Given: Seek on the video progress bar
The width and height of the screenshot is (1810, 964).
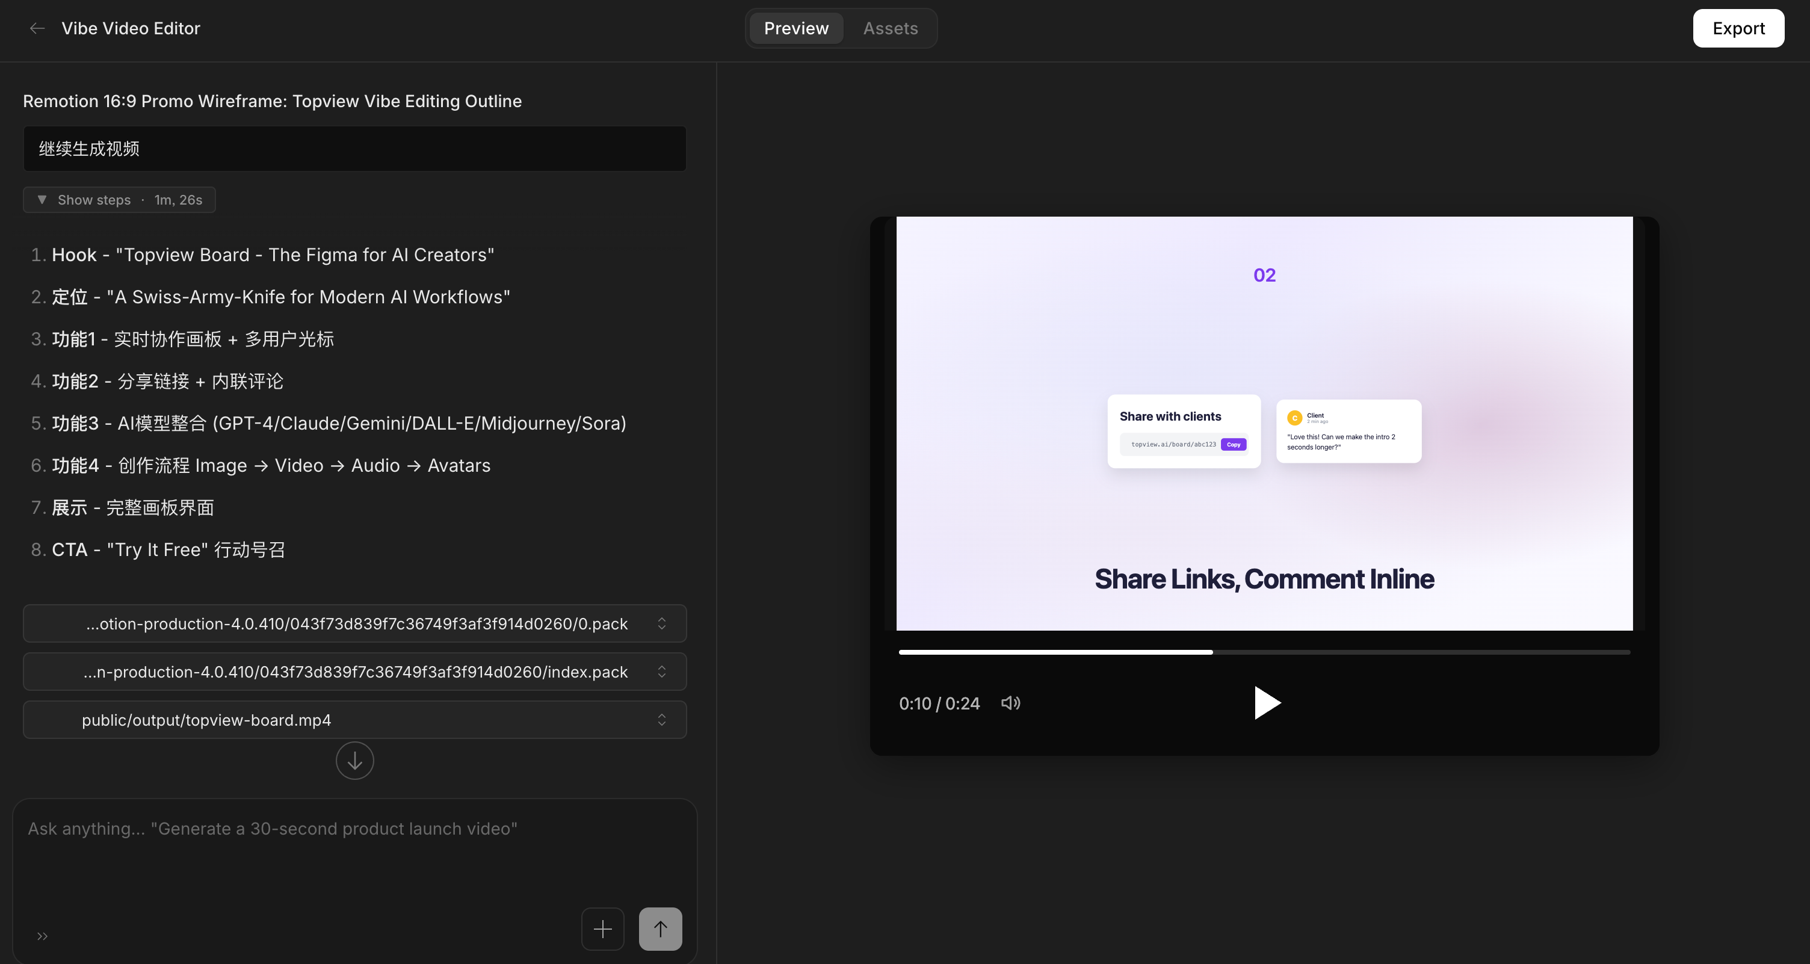Looking at the screenshot, I should click(1264, 652).
